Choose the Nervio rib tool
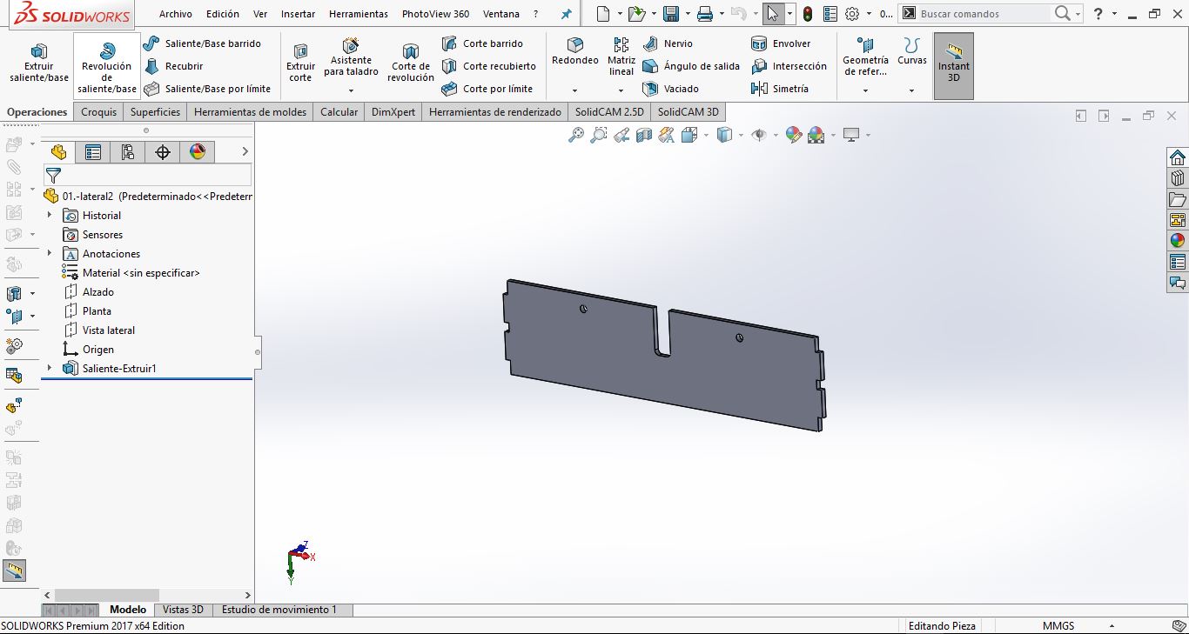 668,43
